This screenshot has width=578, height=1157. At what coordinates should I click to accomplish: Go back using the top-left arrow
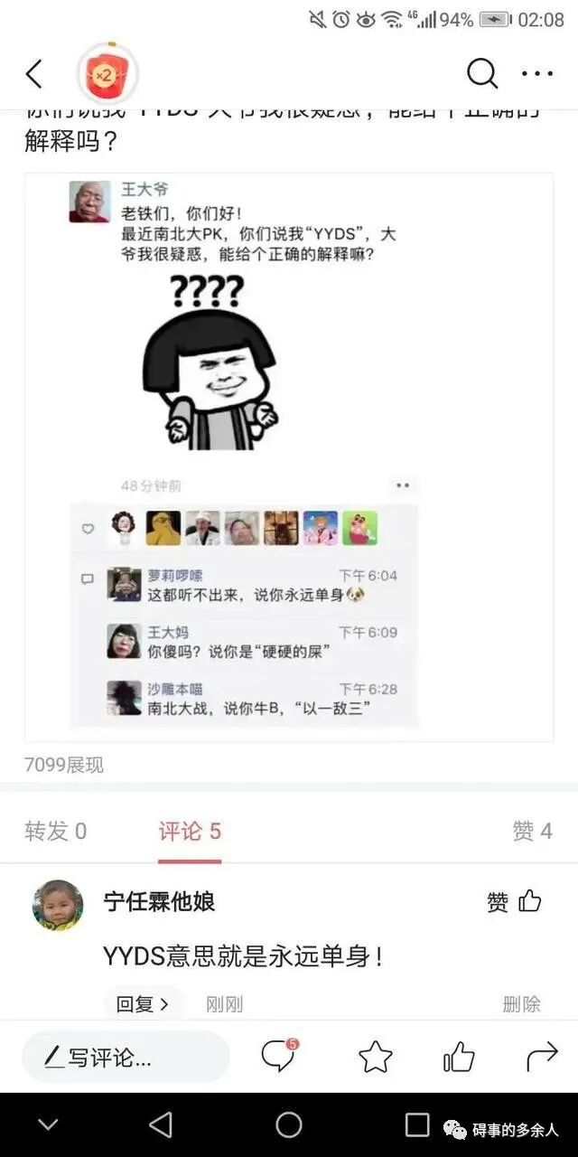click(x=33, y=74)
